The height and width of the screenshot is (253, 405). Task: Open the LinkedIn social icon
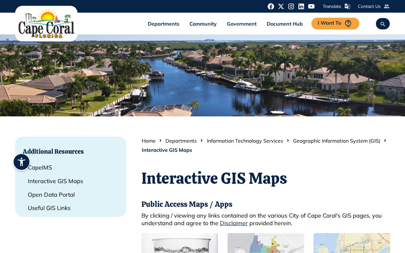[x=301, y=6]
